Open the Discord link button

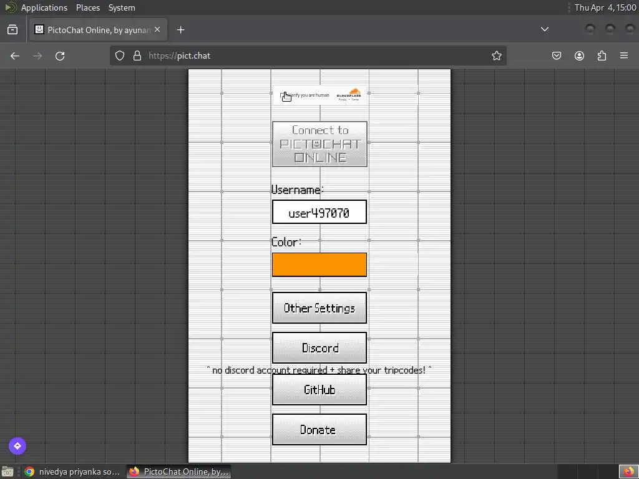pos(319,348)
